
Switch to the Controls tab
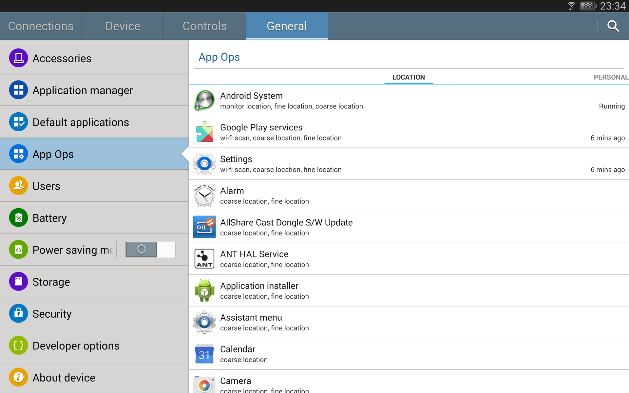coord(205,26)
